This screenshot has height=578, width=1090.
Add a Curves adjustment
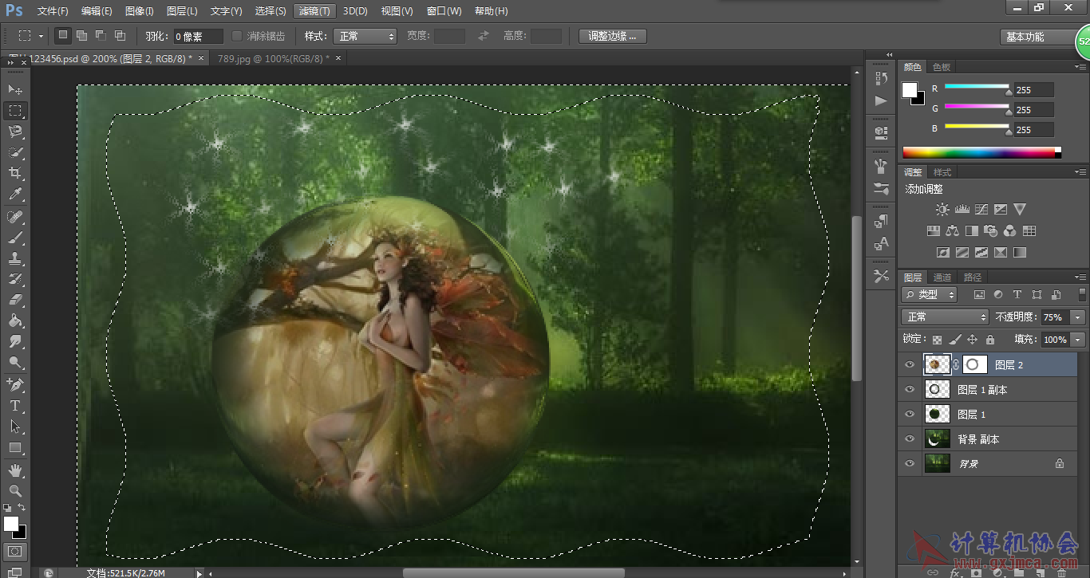click(x=981, y=210)
